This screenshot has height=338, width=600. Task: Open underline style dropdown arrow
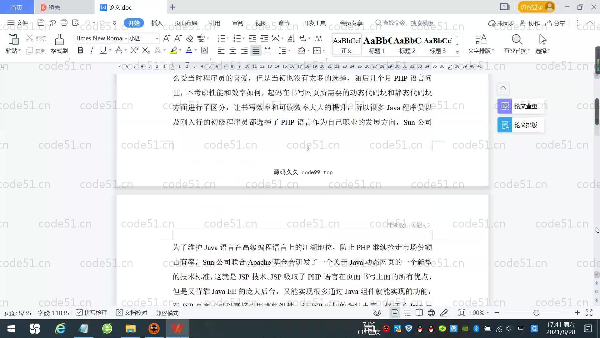[x=110, y=50]
